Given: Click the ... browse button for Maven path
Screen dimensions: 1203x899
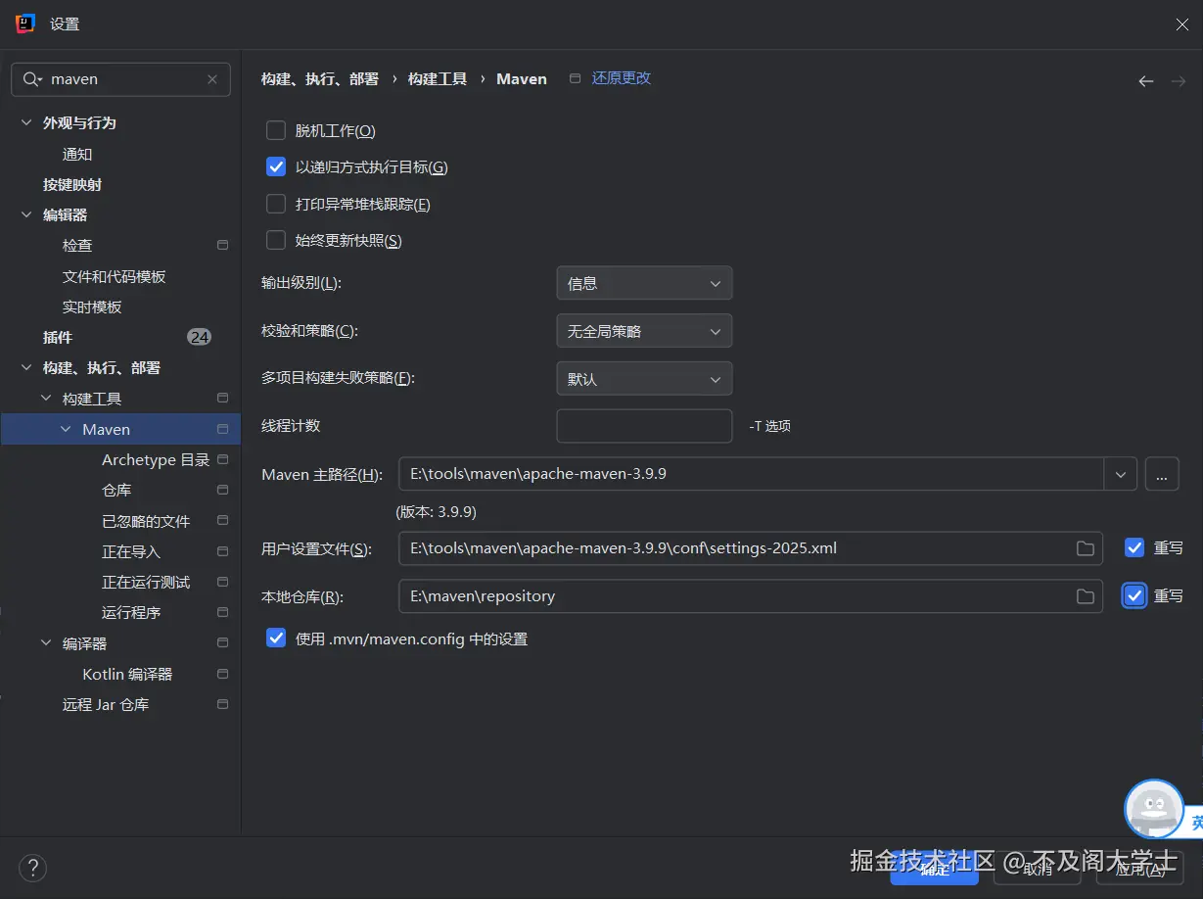Looking at the screenshot, I should [x=1161, y=475].
